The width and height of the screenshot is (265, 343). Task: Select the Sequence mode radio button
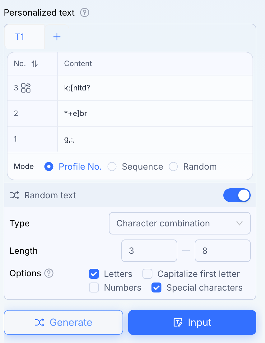pos(112,167)
